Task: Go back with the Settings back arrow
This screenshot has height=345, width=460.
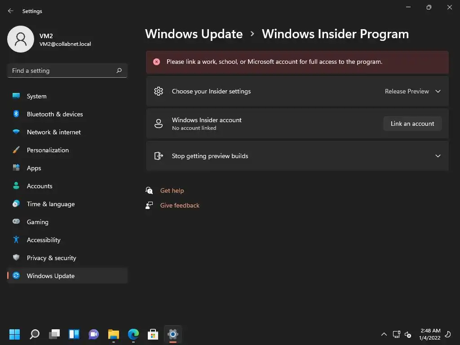Action: (x=11, y=11)
